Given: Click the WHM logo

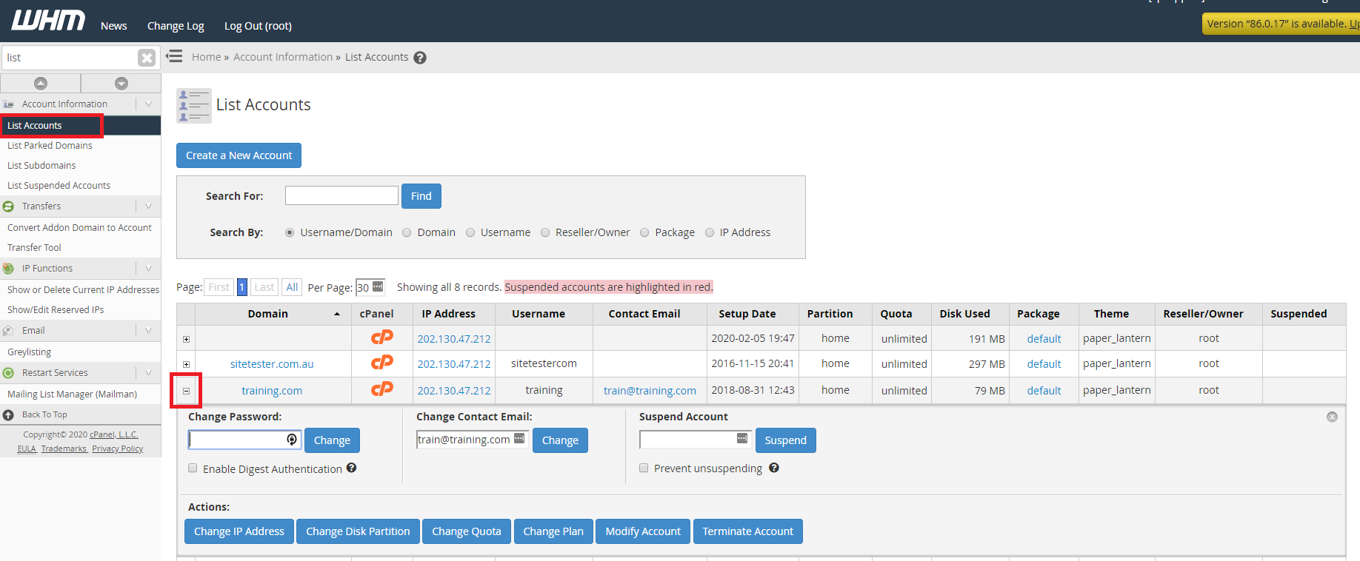Looking at the screenshot, I should tap(48, 21).
